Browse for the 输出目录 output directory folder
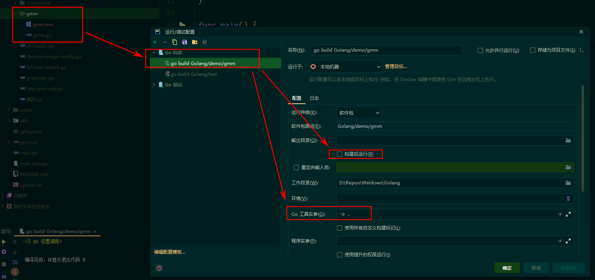This screenshot has height=280, width=595. coord(568,140)
